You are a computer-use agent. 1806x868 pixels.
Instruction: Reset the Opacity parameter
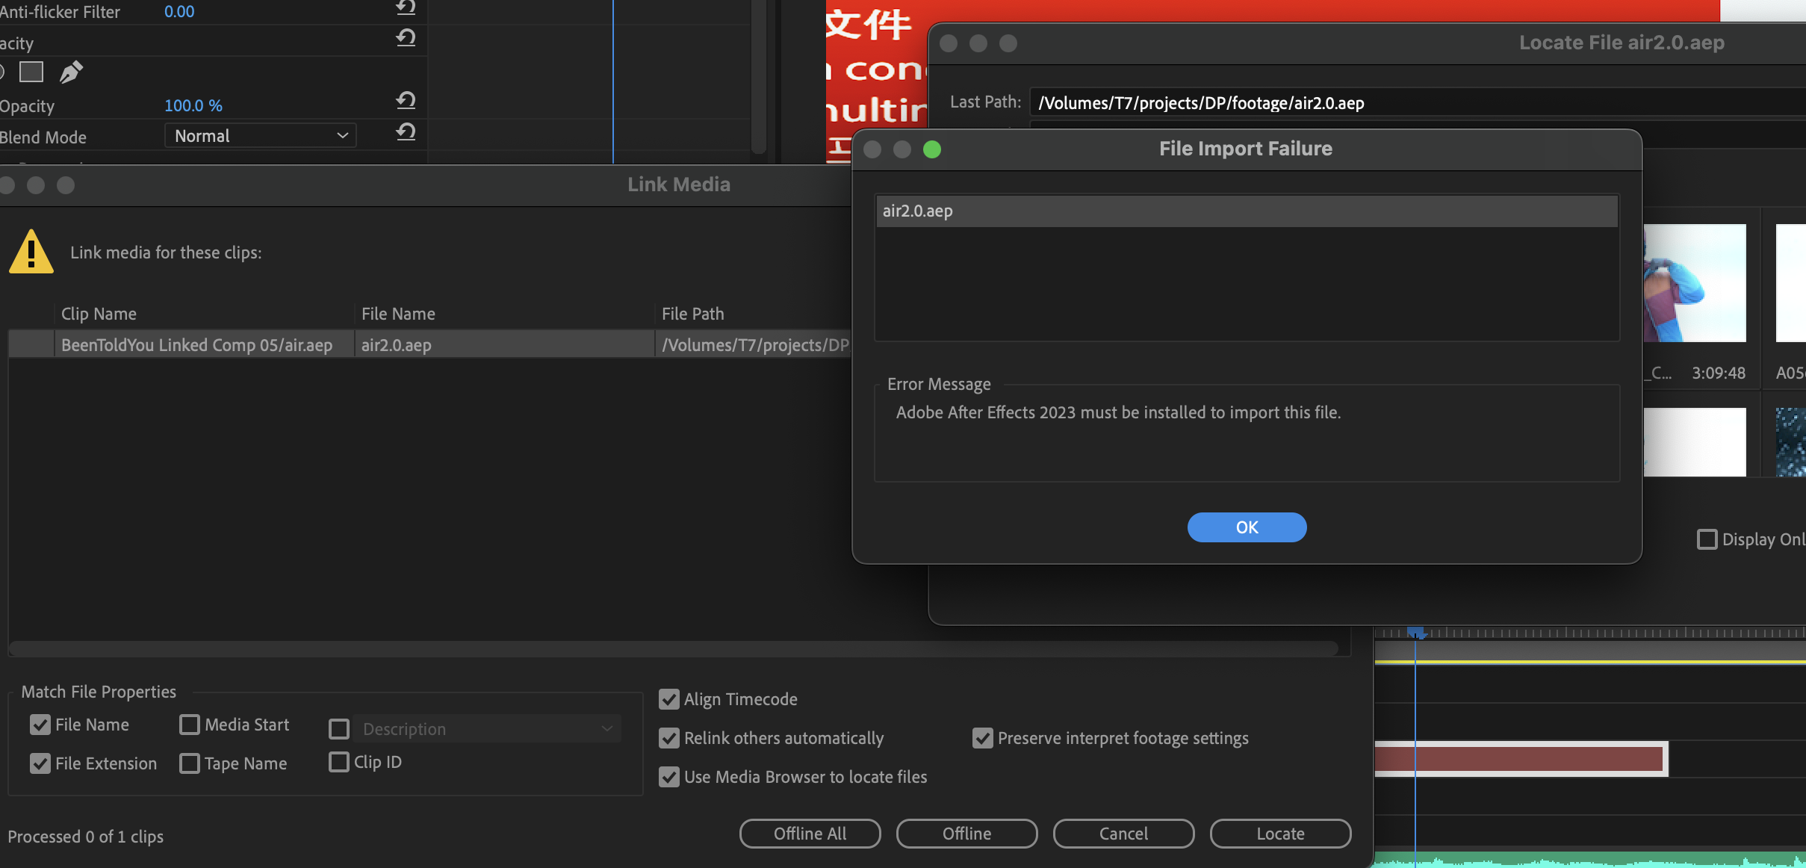click(x=406, y=101)
